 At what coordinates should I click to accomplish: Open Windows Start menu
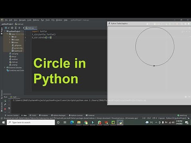coord(3,122)
